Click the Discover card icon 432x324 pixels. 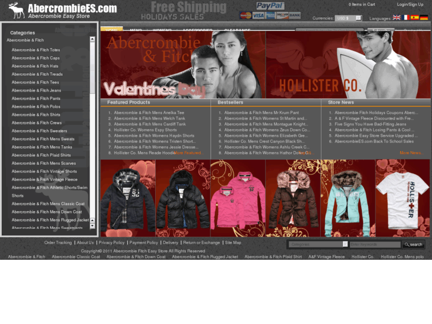[282, 15]
